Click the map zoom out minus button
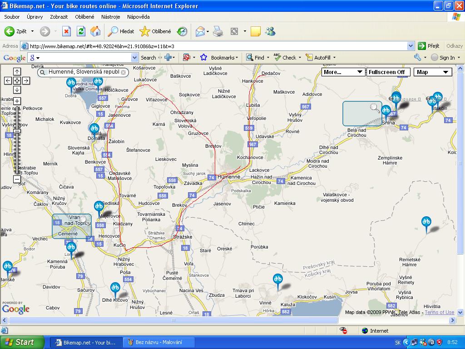This screenshot has height=349, width=465. [x=17, y=179]
